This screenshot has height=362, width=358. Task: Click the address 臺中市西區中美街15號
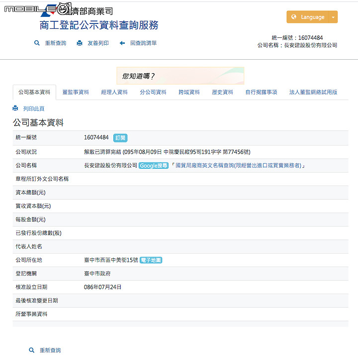point(111,260)
